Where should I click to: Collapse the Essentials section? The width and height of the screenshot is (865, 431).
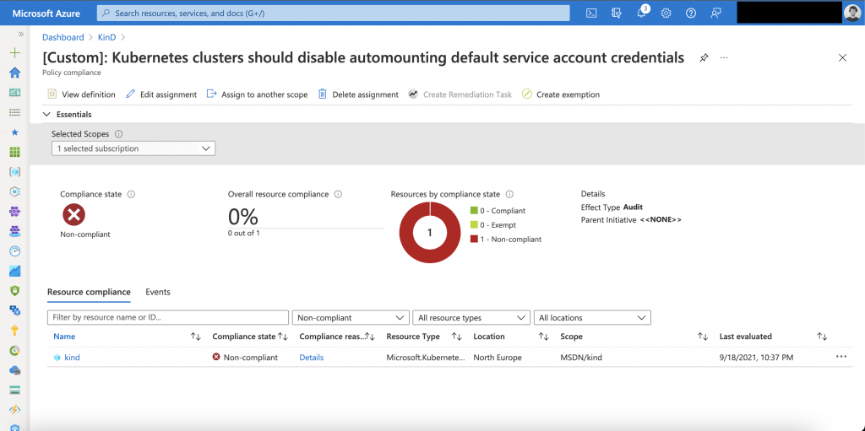[46, 114]
